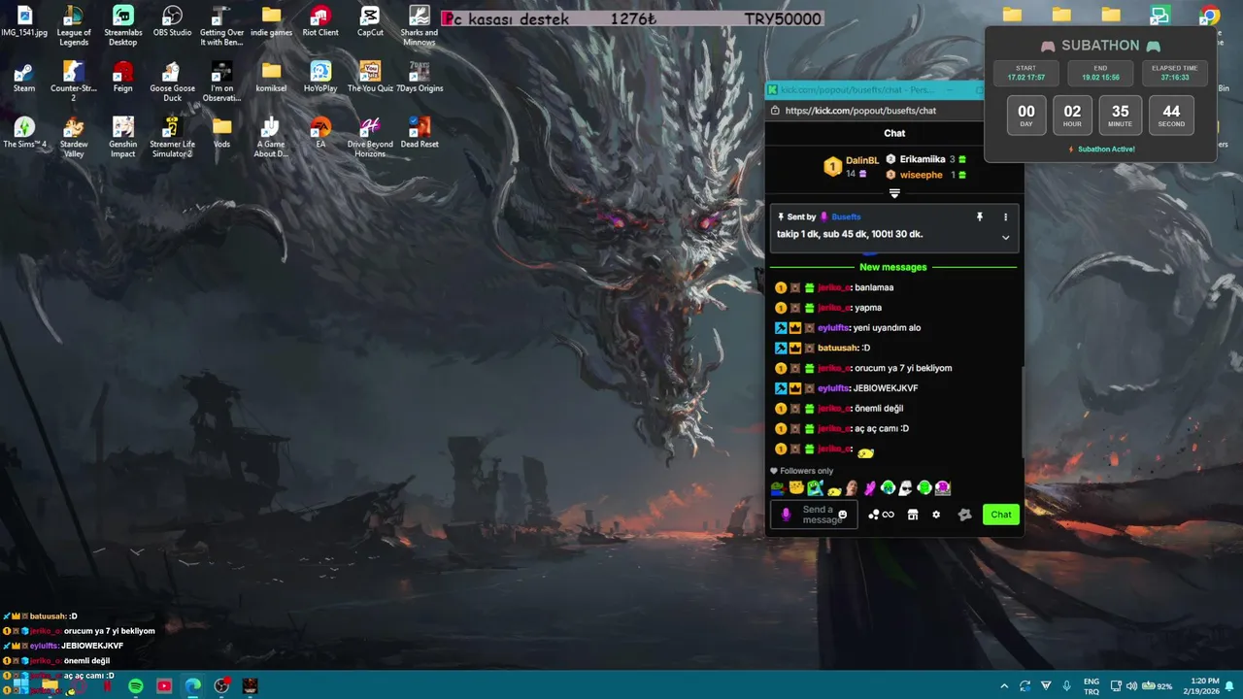Click username wiseephe in leaderboard
The width and height of the screenshot is (1243, 699).
pyautogui.click(x=922, y=175)
